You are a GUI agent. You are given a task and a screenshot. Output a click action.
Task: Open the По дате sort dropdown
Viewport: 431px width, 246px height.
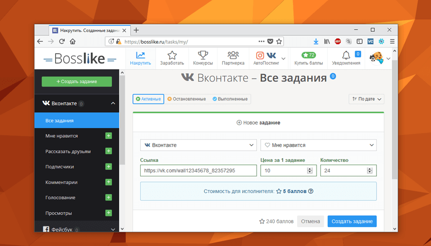[x=366, y=99]
